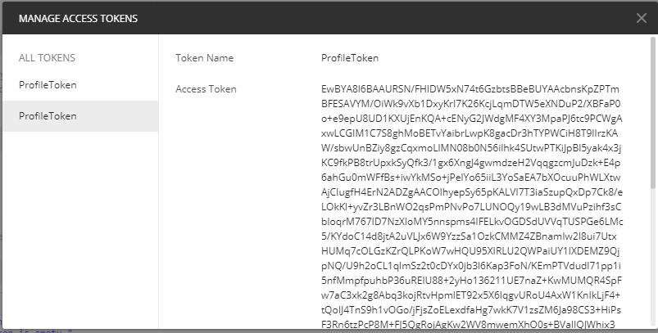Close the Manage Access Tokens dialog

[x=641, y=18]
